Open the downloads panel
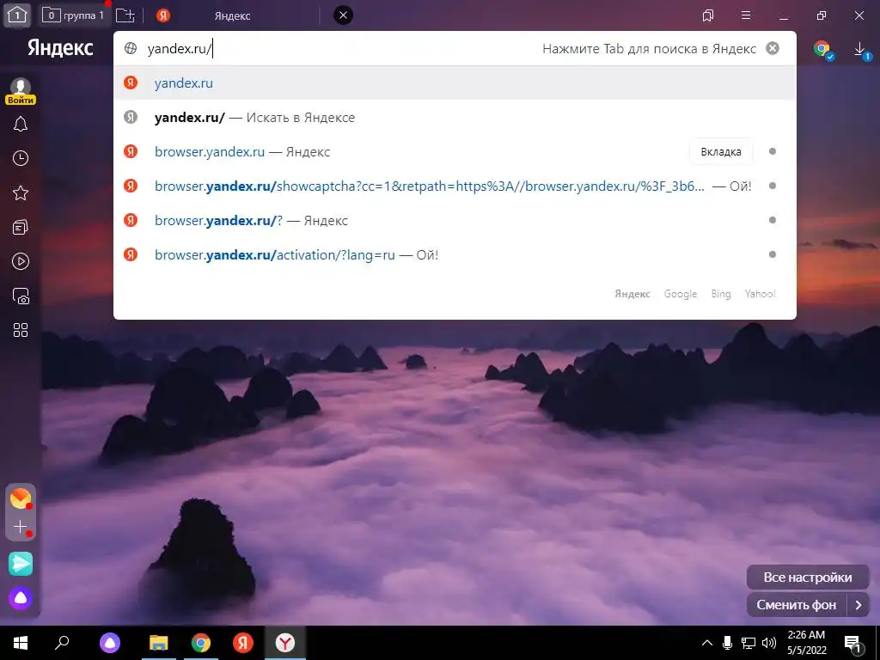 pos(860,49)
